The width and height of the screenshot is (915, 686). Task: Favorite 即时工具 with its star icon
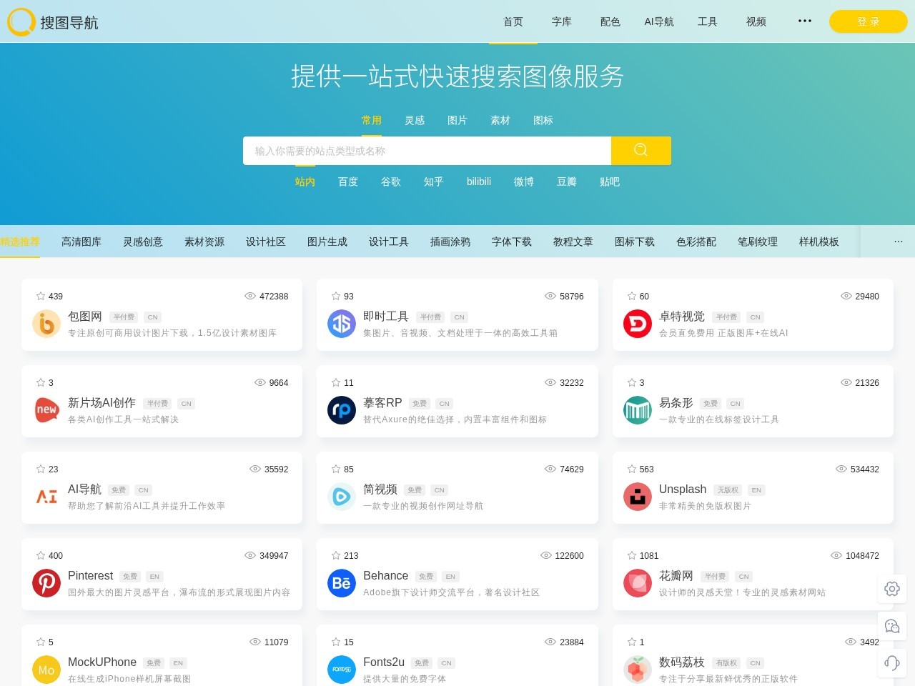click(x=336, y=296)
